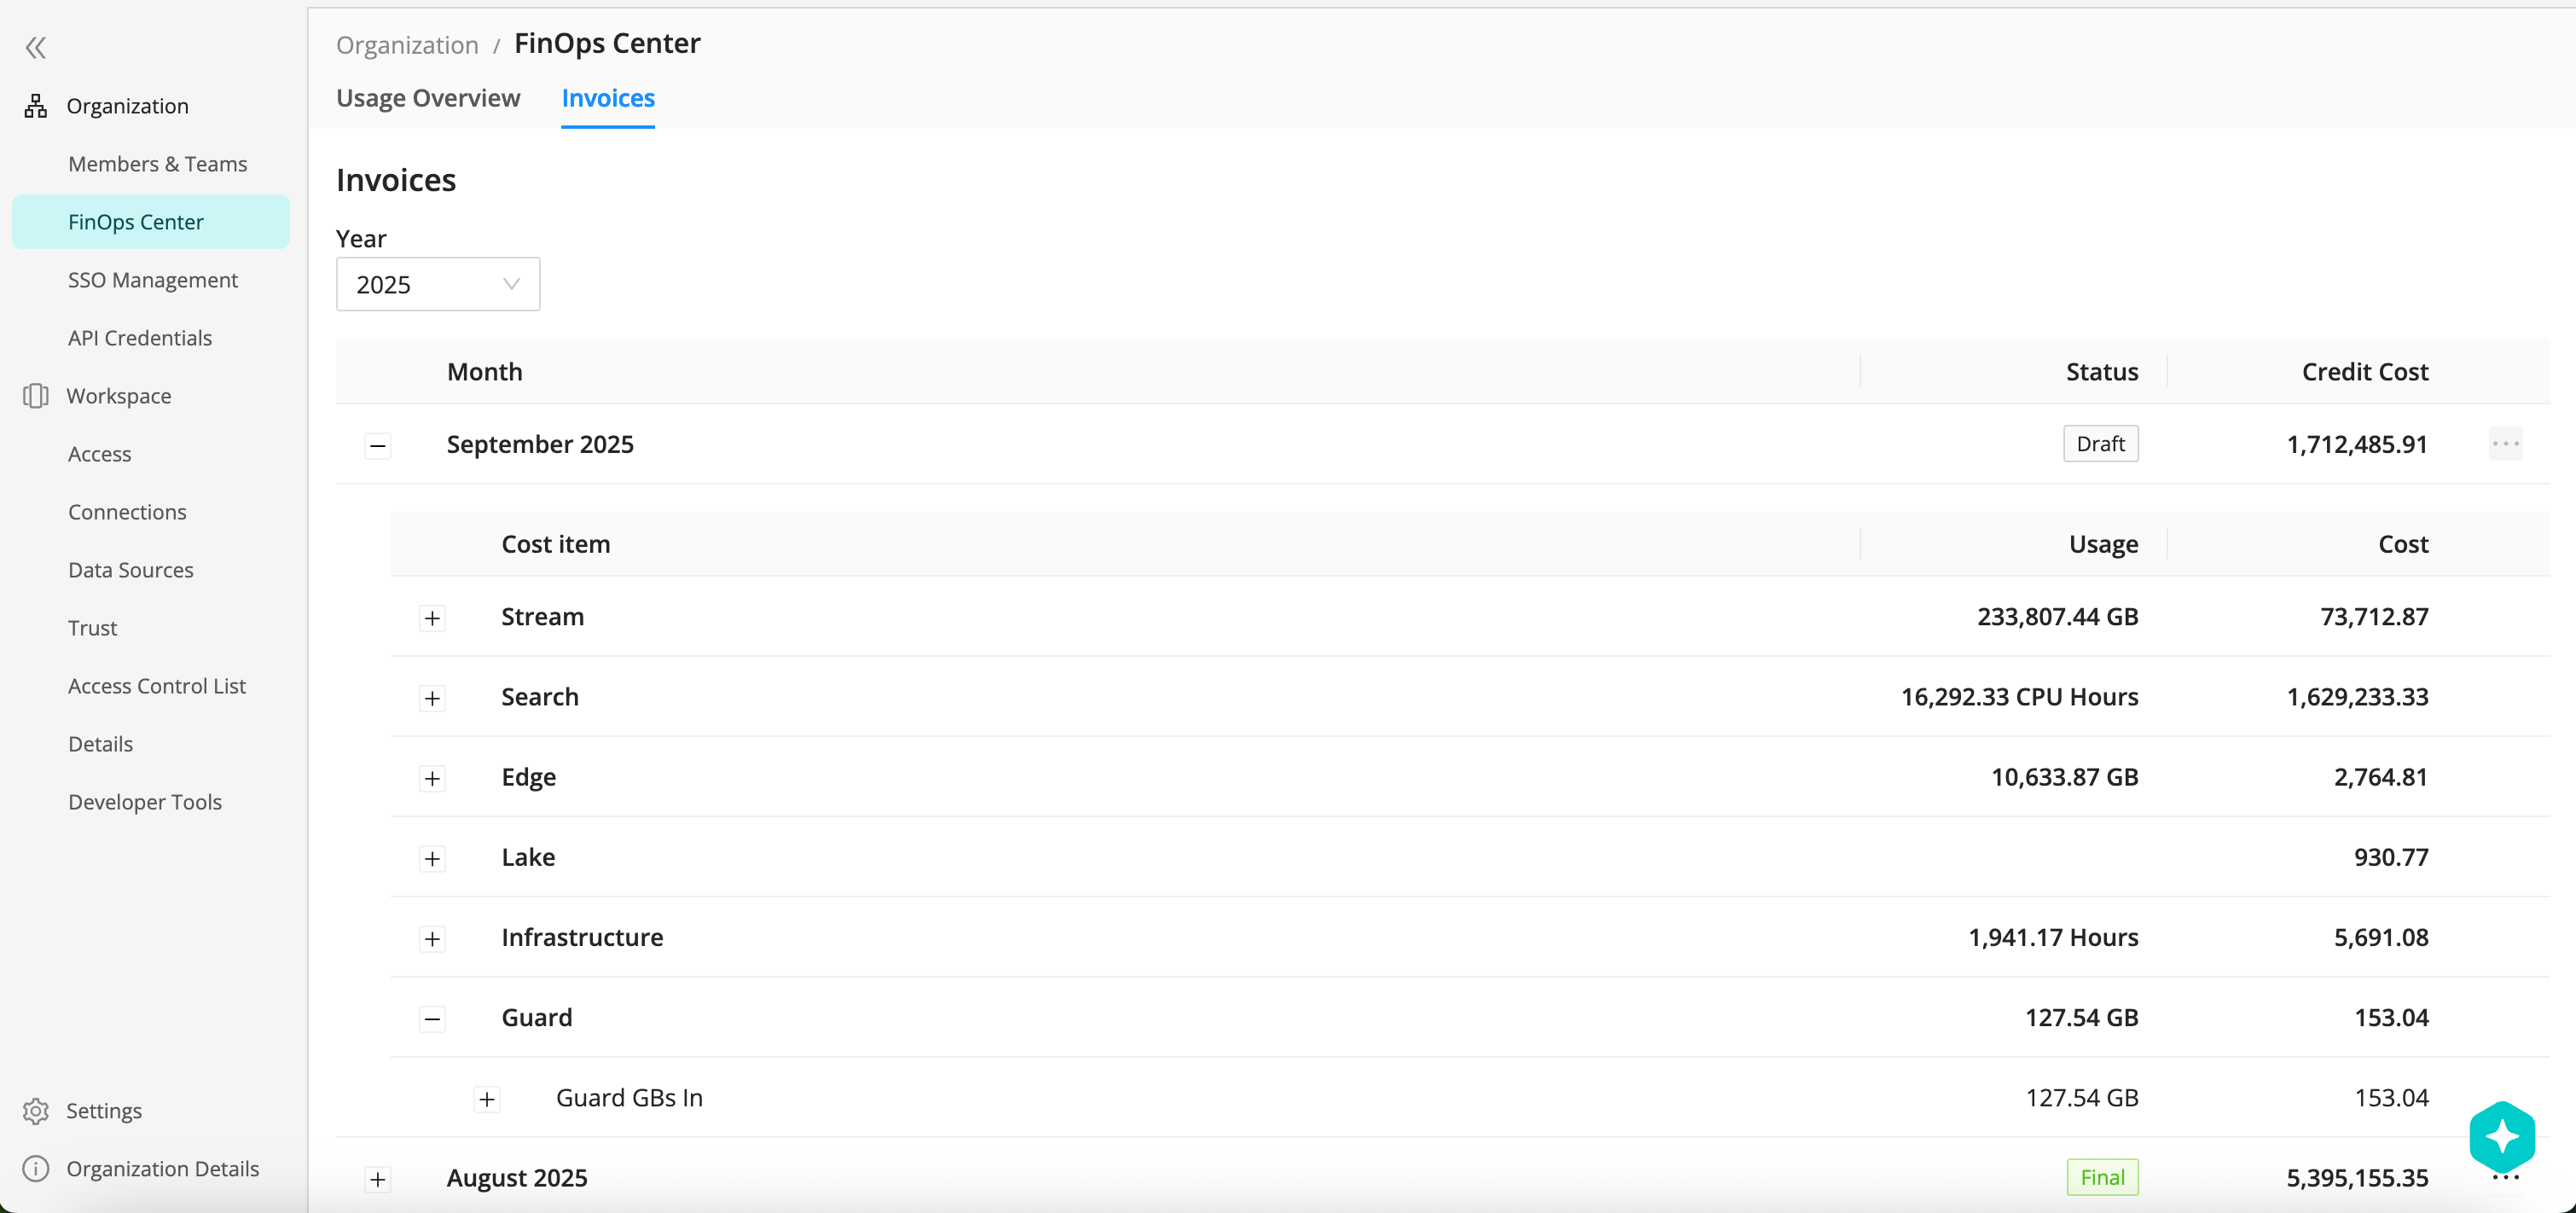Collapse the Guard cost item
Image resolution: width=2576 pixels, height=1213 pixels.
[432, 1019]
